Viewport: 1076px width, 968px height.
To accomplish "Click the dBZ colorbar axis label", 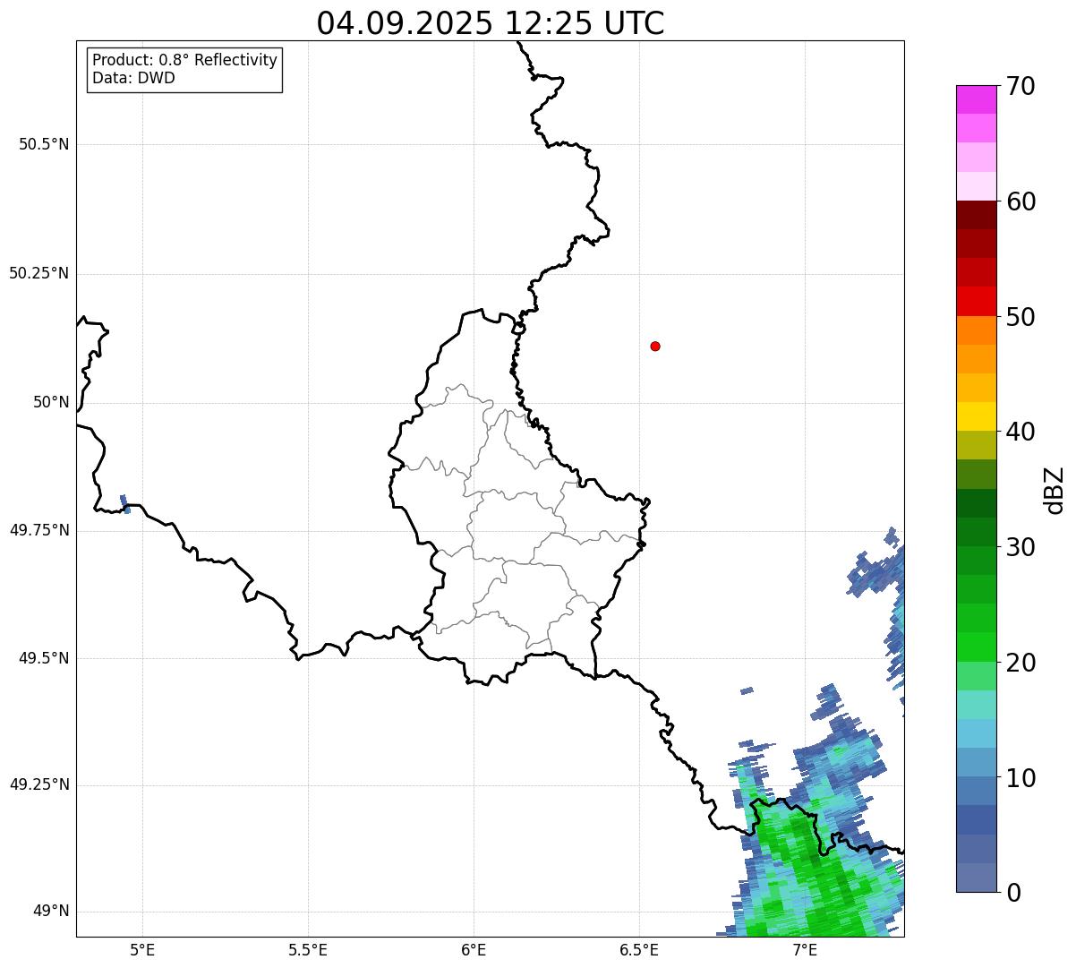I will pyautogui.click(x=1055, y=489).
